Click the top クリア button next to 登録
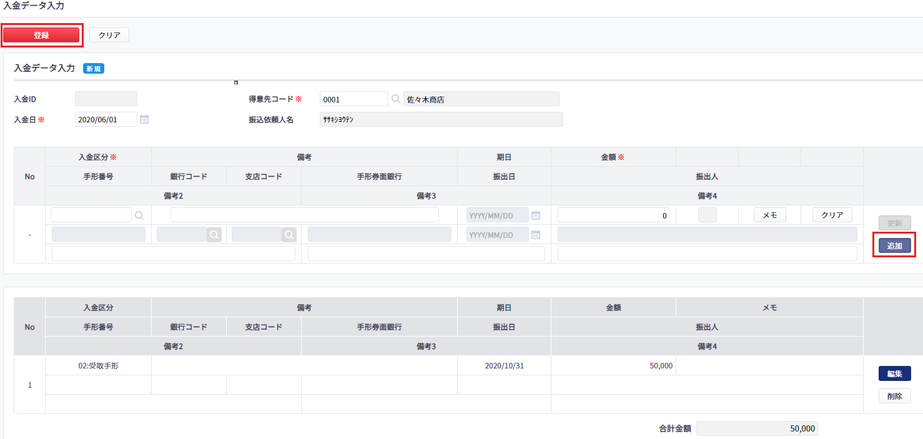This screenshot has width=923, height=439. point(109,35)
